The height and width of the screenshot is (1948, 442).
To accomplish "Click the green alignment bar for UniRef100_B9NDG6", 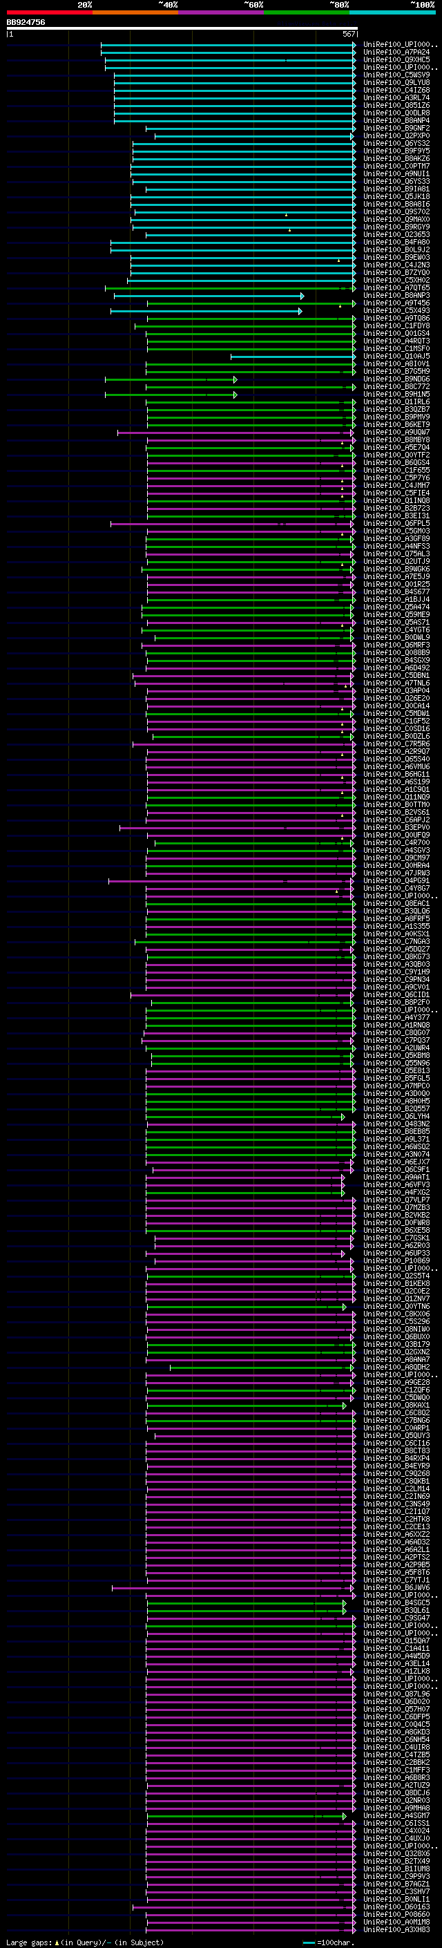I will tap(171, 379).
